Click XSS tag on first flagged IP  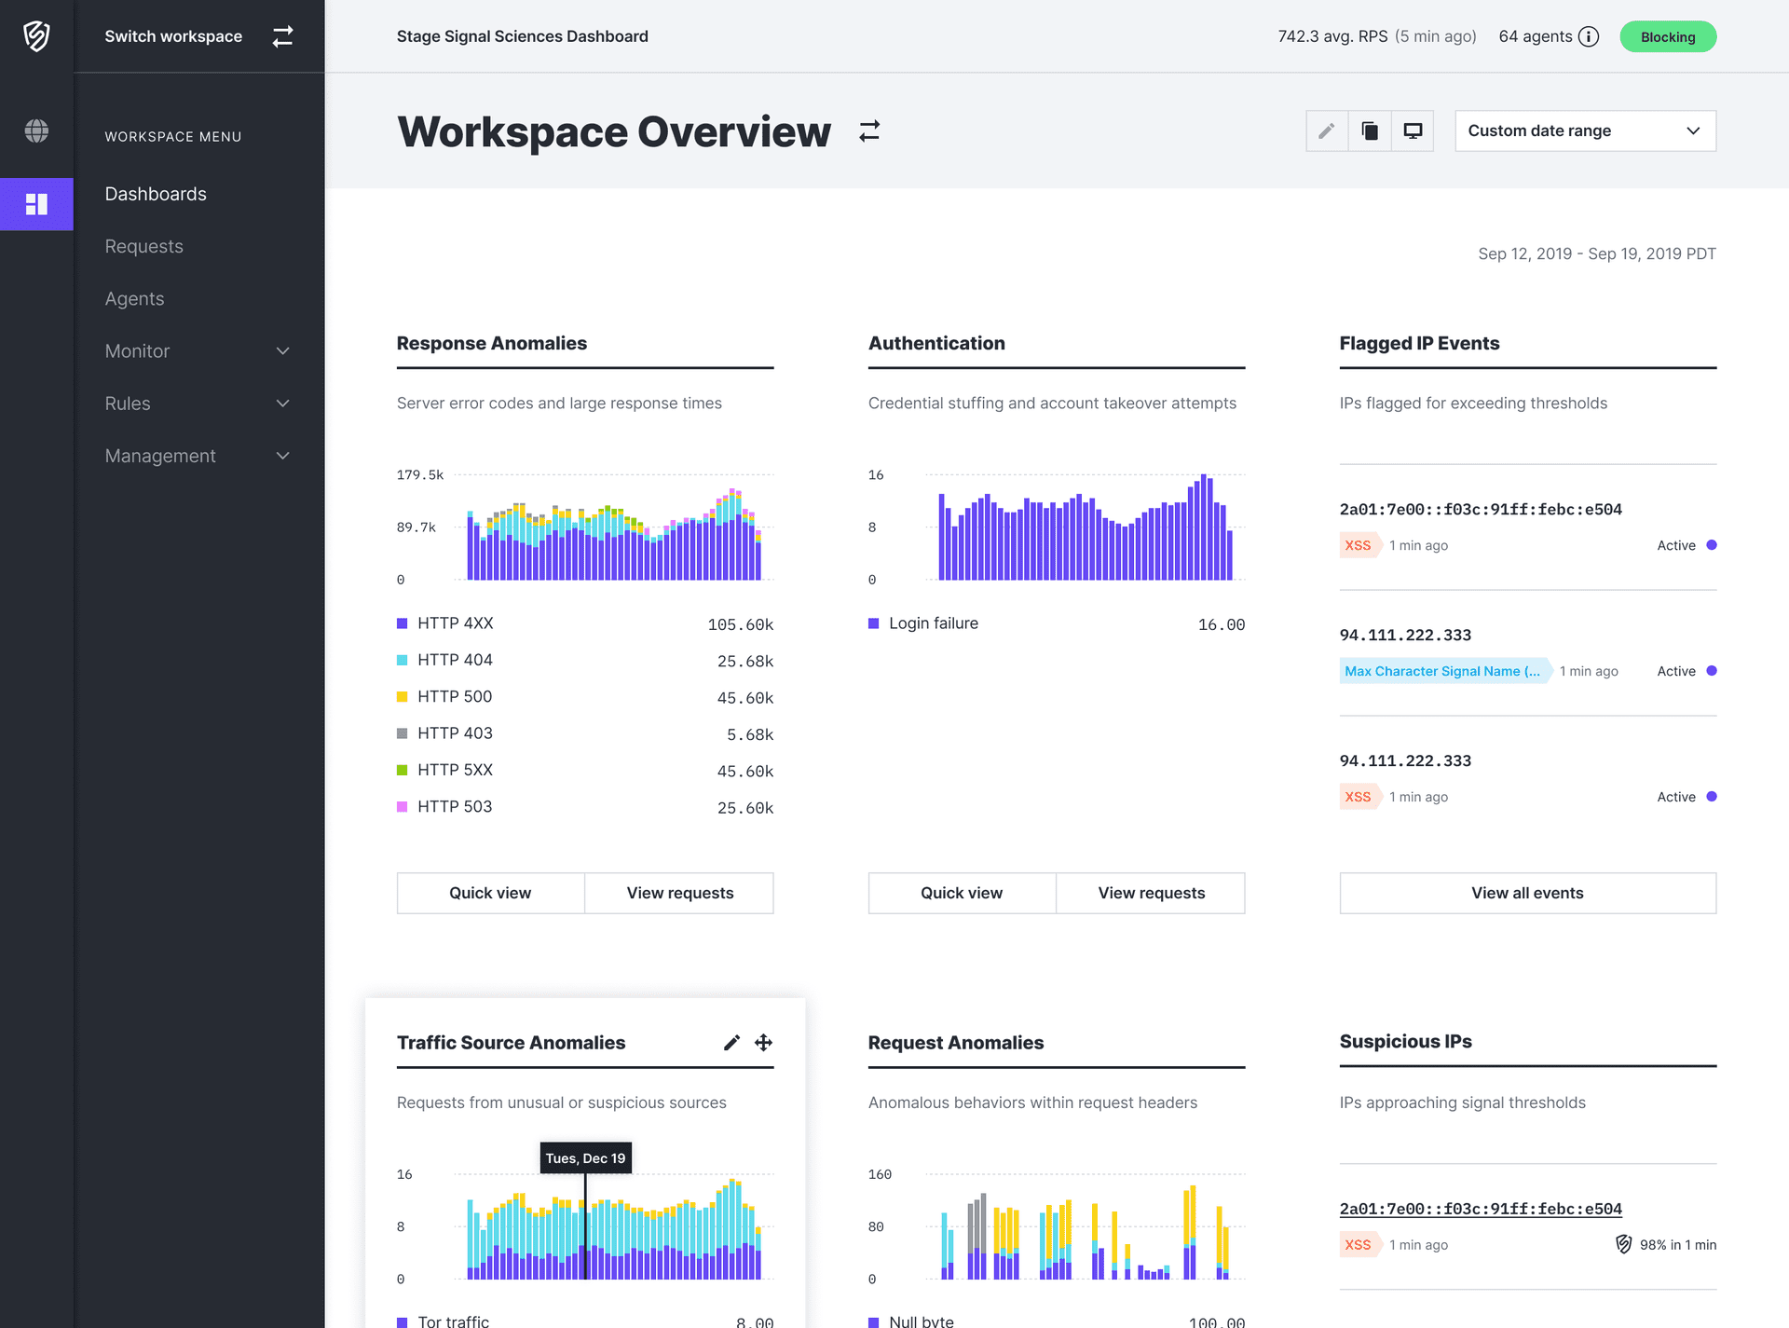click(1359, 545)
